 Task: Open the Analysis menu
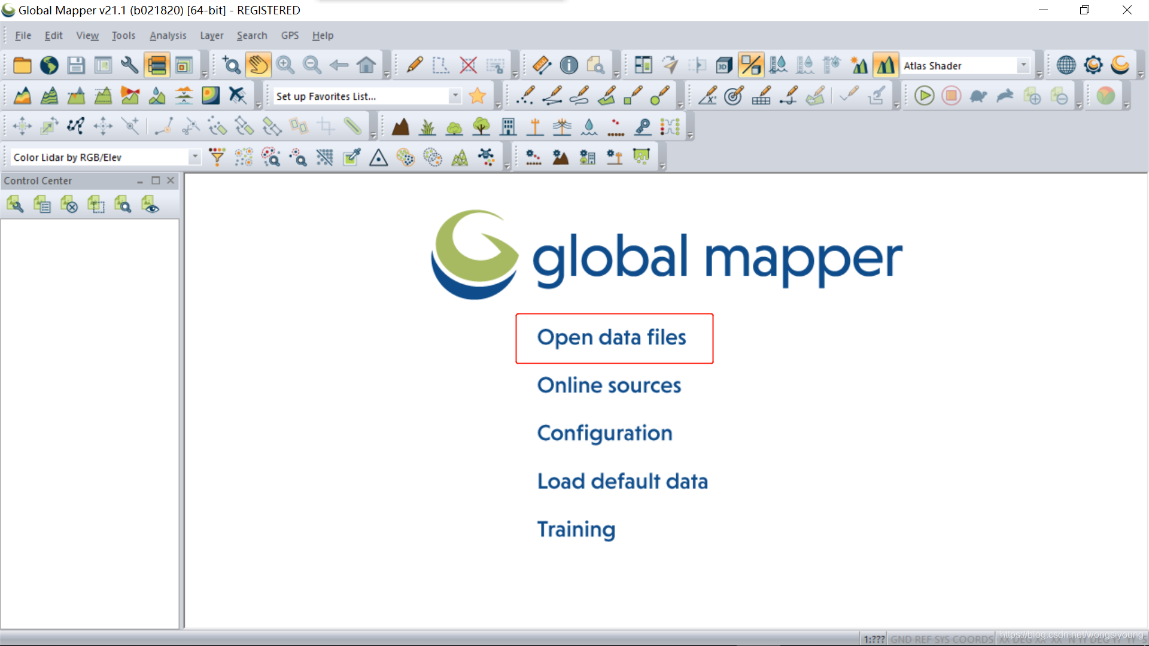[x=168, y=35]
